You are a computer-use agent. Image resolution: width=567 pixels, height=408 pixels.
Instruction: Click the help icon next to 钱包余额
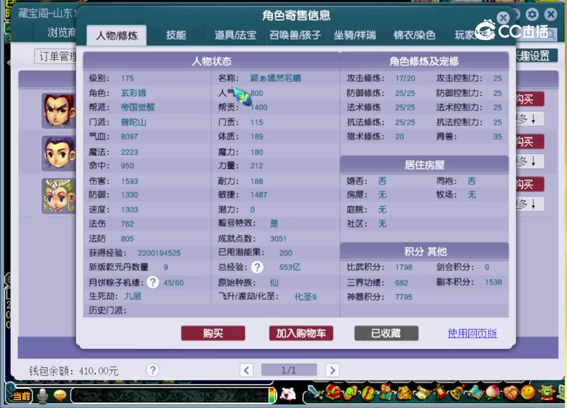point(152,370)
